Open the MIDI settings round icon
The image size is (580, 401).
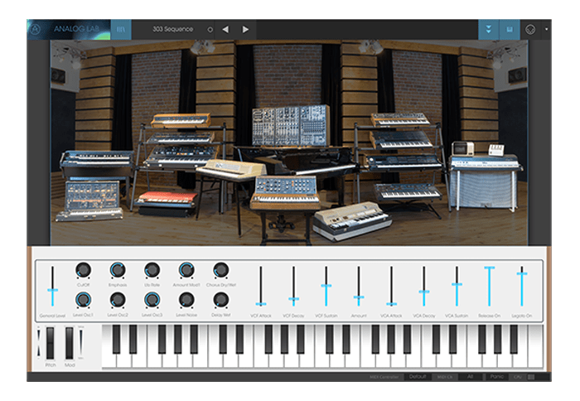(530, 29)
